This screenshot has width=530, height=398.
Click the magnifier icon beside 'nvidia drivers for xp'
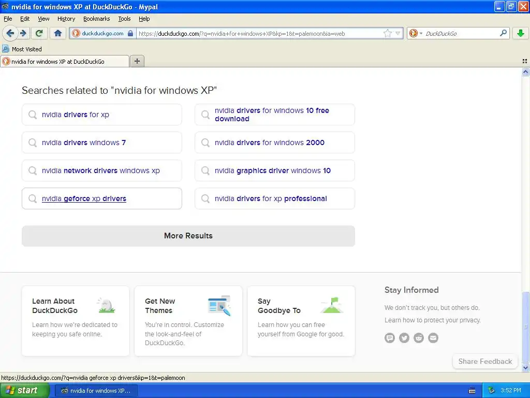[33, 115]
